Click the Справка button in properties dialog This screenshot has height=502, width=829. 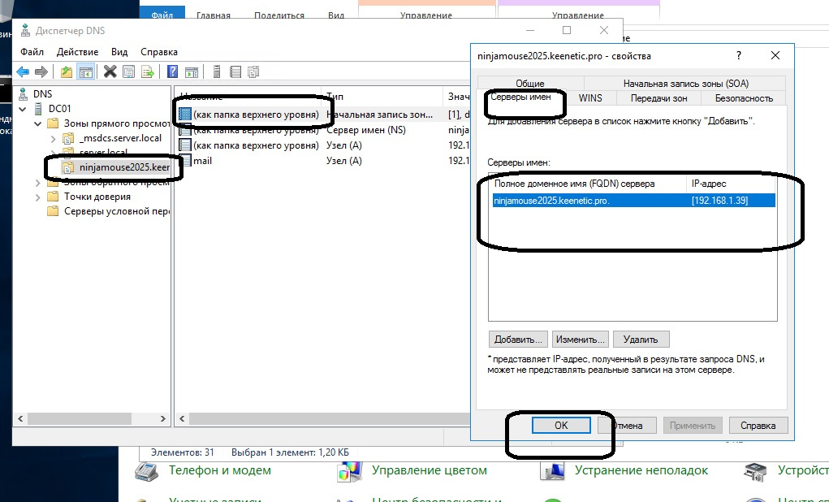pyautogui.click(x=758, y=426)
